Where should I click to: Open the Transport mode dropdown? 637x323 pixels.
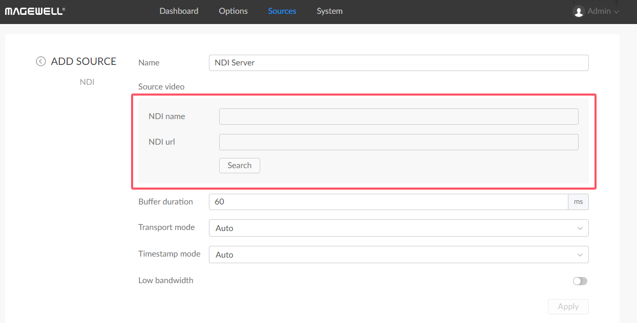(398, 228)
